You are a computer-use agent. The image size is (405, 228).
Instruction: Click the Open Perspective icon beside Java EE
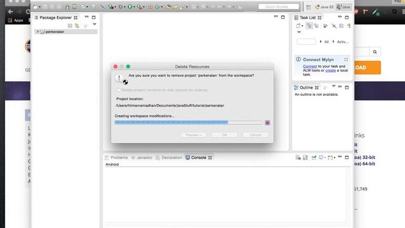308,7
